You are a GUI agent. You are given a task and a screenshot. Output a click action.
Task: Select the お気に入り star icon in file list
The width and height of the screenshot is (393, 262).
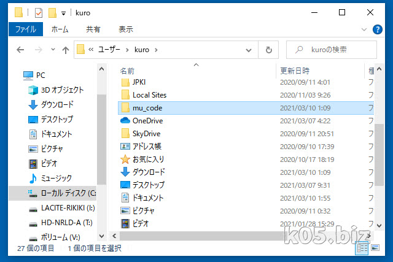tap(125, 159)
